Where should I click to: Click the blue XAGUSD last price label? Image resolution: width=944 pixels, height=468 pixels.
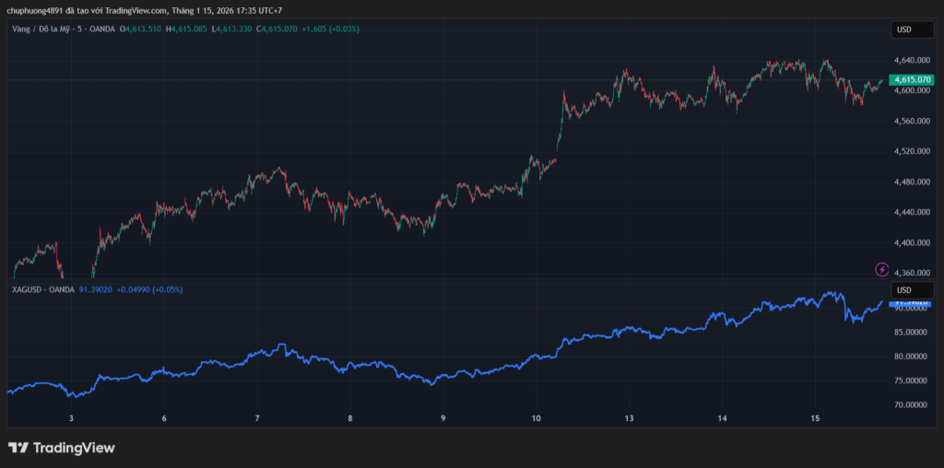[x=912, y=301]
